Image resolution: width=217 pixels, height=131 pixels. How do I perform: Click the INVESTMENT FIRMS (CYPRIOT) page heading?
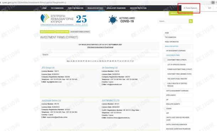pyautogui.click(x=59, y=37)
